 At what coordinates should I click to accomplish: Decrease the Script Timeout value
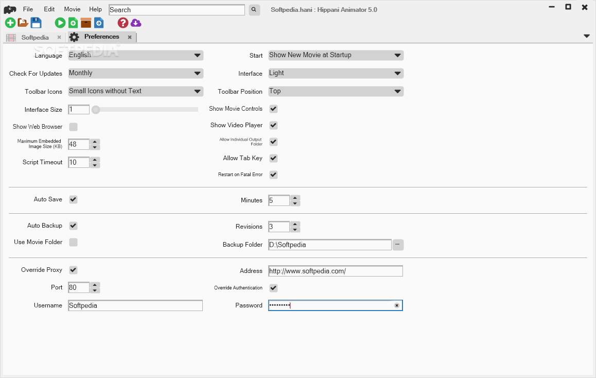(95, 165)
